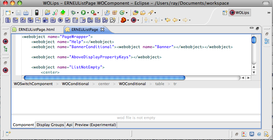Click the 'table' breadcrumb item
This screenshot has height=140, width=273.
pyautogui.click(x=160, y=84)
